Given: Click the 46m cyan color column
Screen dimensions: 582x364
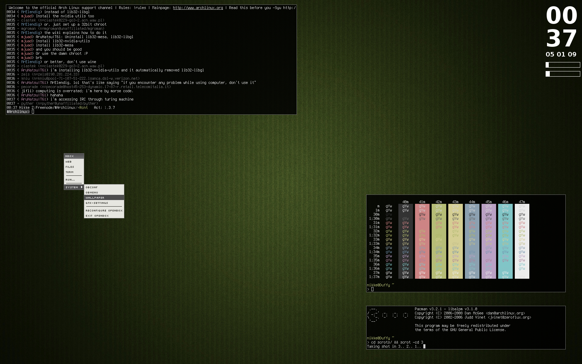Looking at the screenshot, I should pos(505,241).
